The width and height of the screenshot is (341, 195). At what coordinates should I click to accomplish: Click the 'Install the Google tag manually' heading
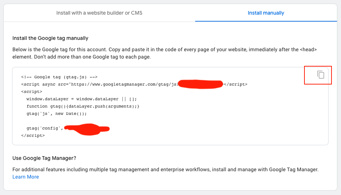pyautogui.click(x=50, y=38)
